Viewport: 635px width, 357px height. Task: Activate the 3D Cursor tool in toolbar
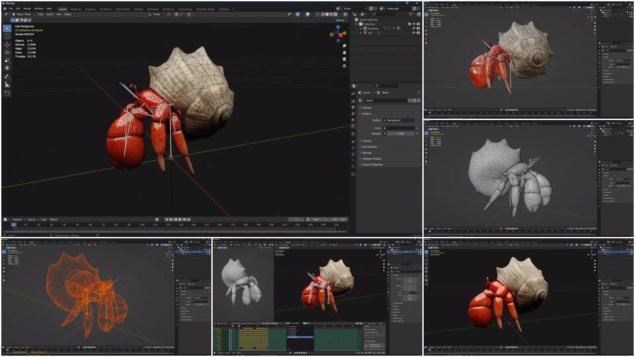7,36
